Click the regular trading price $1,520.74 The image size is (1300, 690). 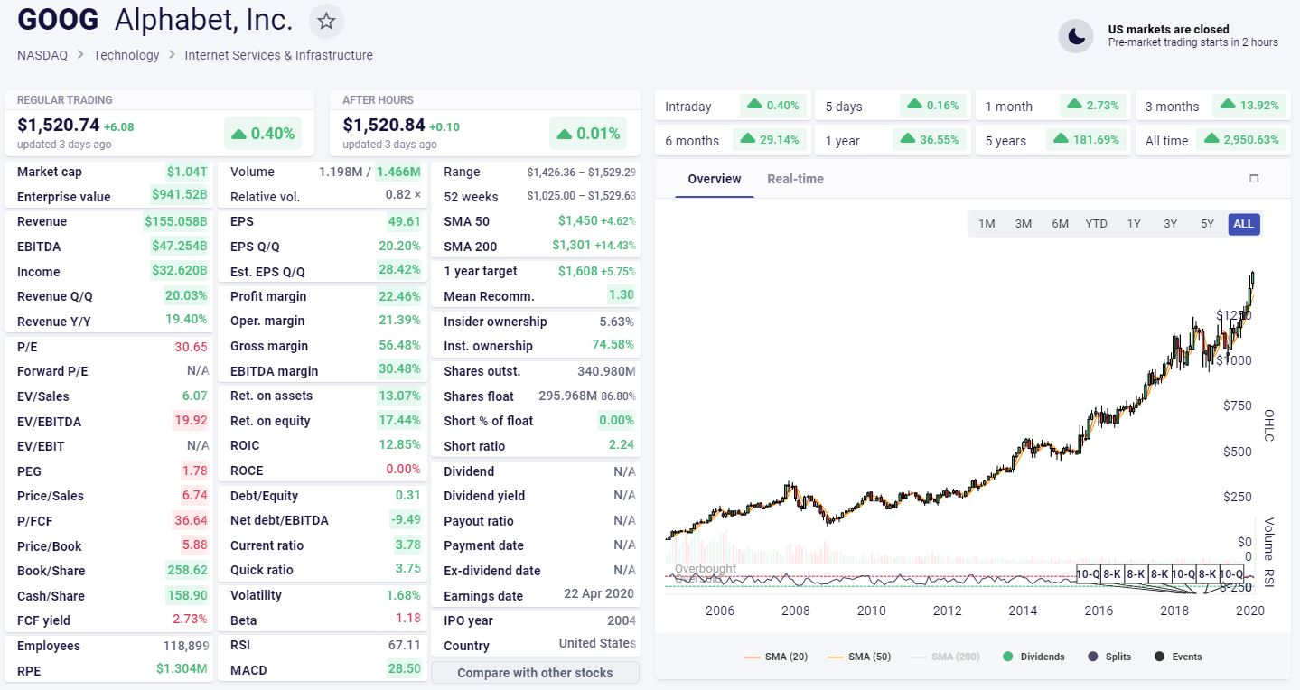click(58, 126)
